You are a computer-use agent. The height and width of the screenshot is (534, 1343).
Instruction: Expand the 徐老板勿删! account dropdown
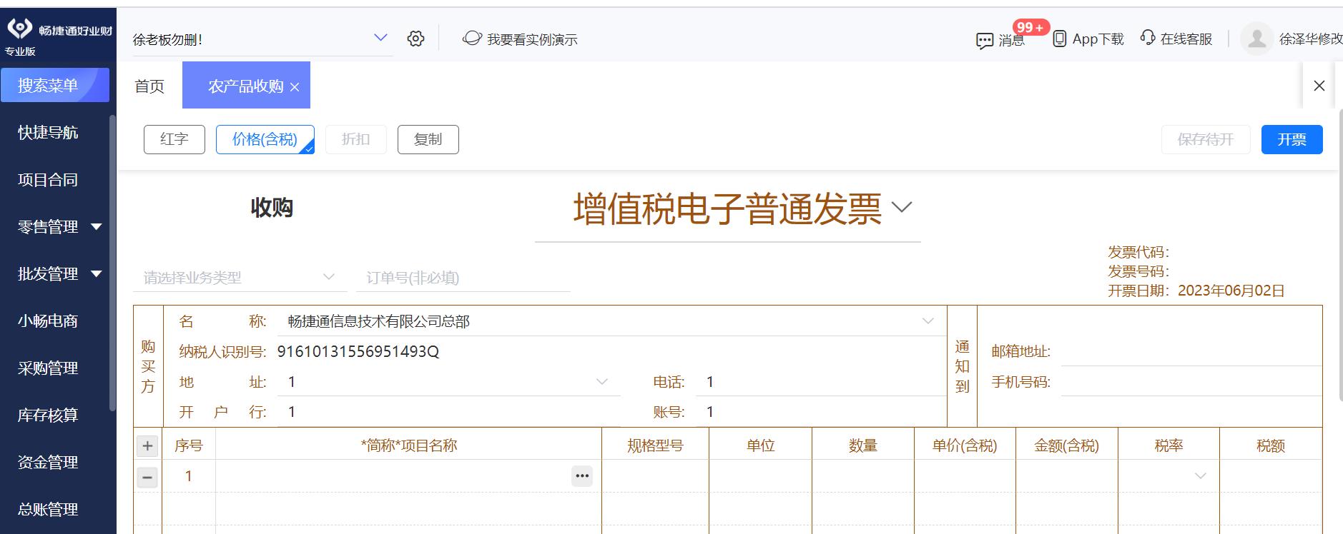(x=380, y=38)
